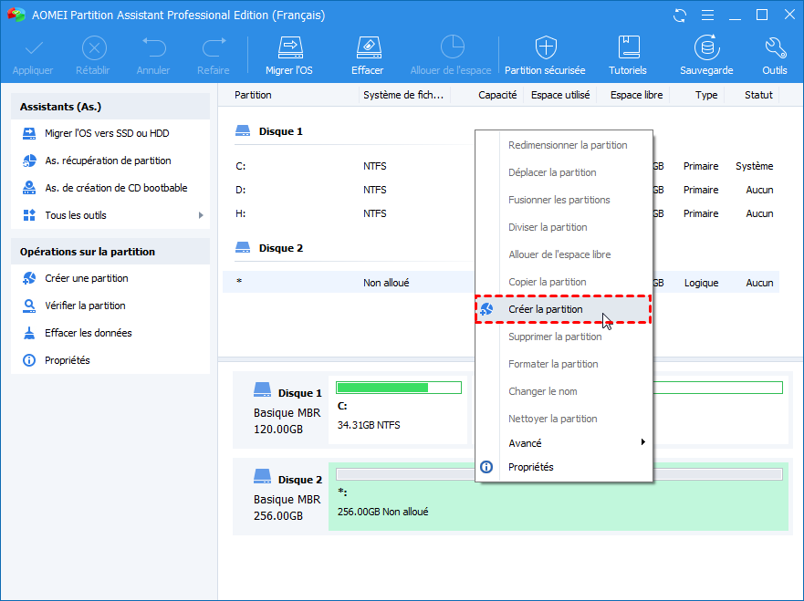Viewport: 804px width, 601px height.
Task: Open Partition sécurisée shield icon
Action: pyautogui.click(x=546, y=47)
